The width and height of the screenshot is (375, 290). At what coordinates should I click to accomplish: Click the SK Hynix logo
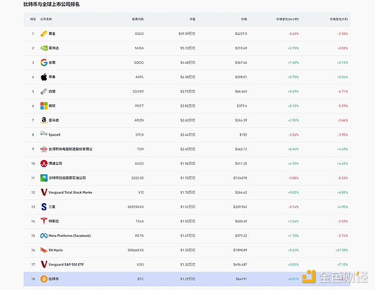(x=44, y=250)
